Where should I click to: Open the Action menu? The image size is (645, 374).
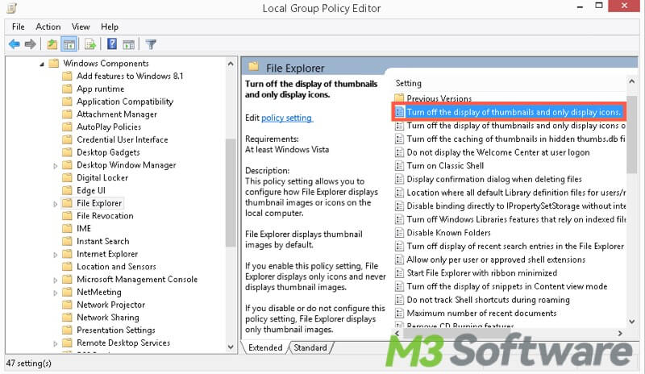click(x=48, y=27)
